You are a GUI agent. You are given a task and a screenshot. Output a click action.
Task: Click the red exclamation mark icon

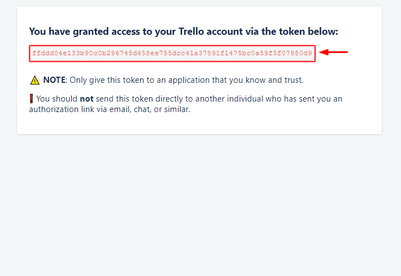point(31,99)
